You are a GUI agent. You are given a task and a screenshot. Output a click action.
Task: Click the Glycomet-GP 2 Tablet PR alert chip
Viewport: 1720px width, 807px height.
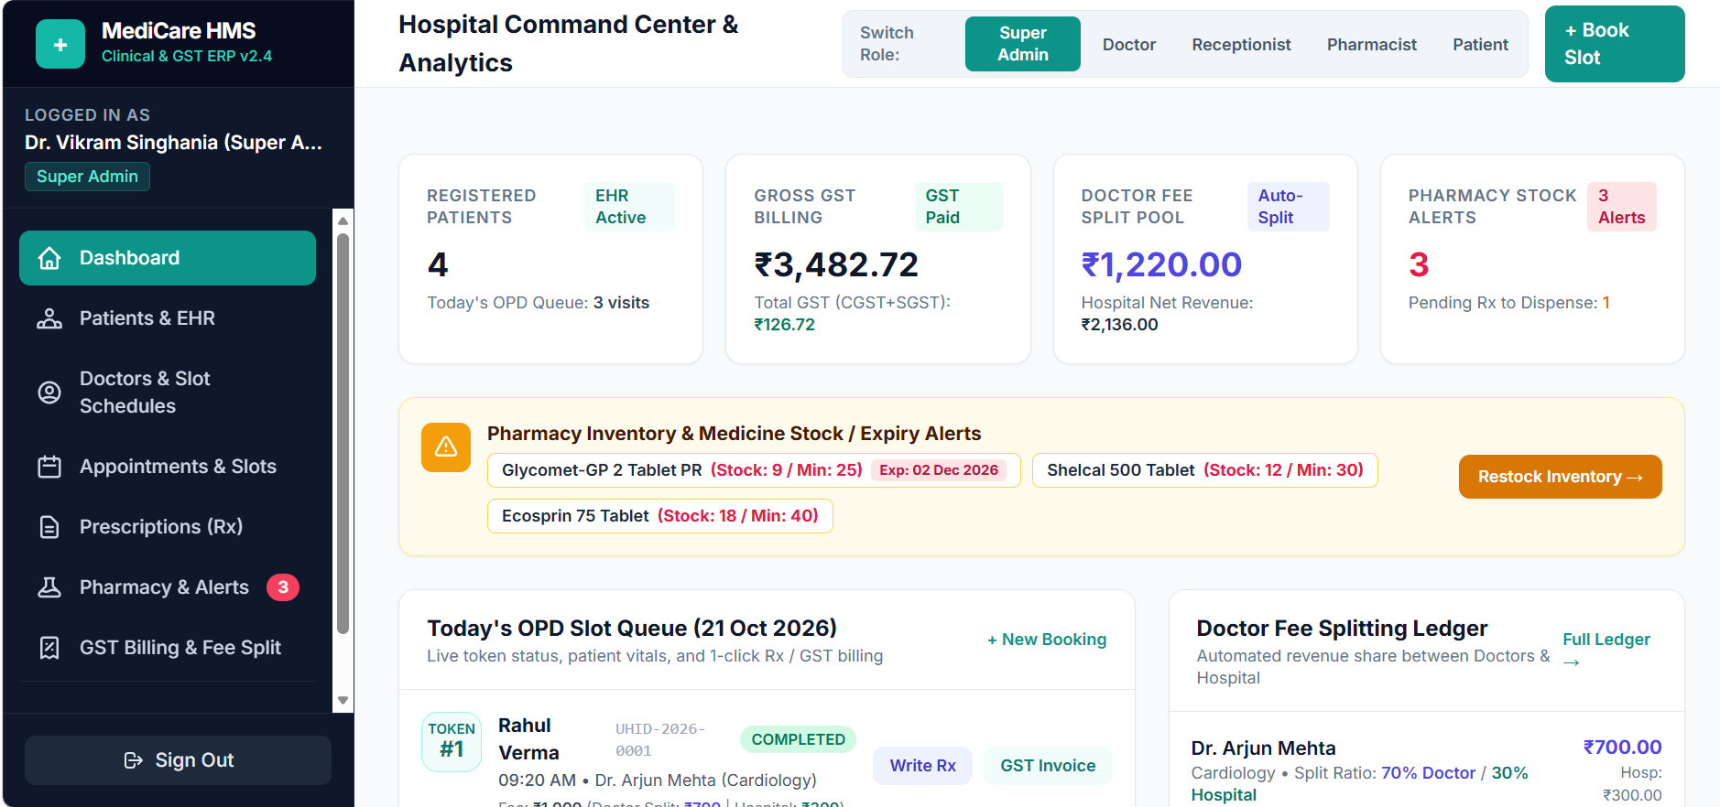pyautogui.click(x=754, y=470)
